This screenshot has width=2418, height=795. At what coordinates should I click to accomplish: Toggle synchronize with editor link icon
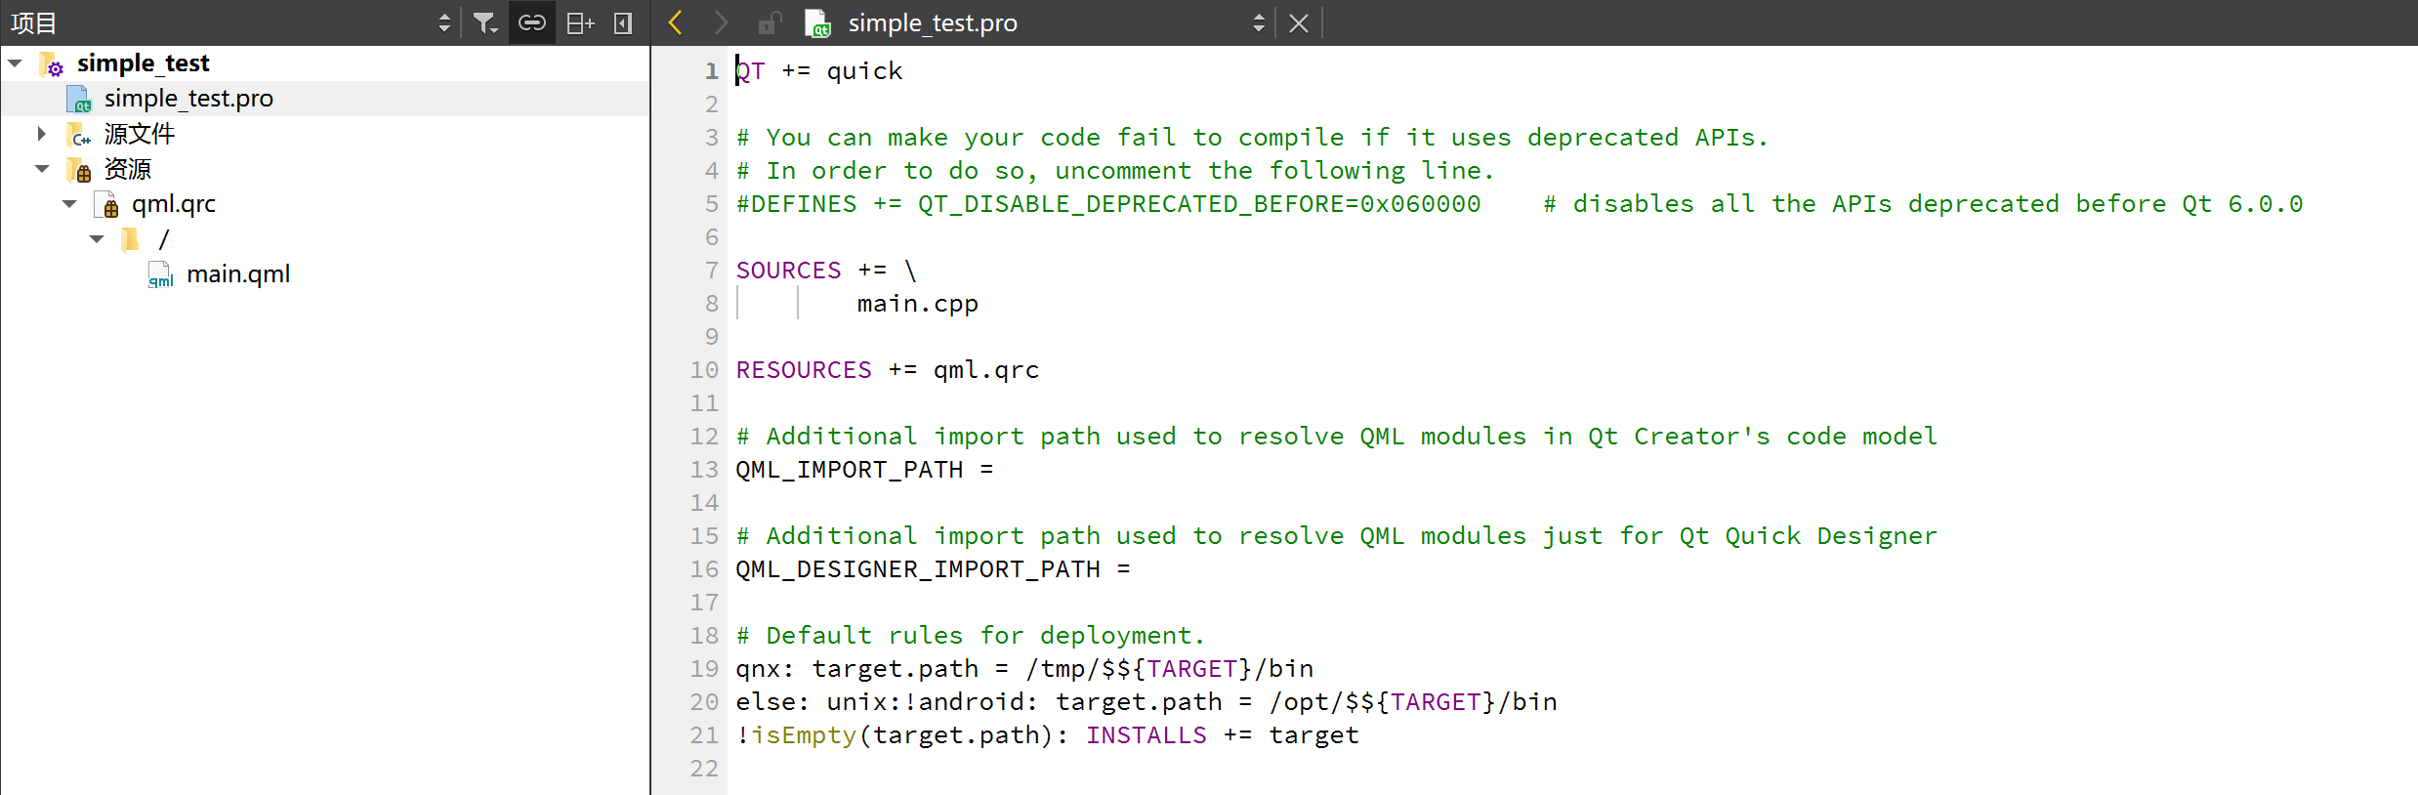coord(531,22)
